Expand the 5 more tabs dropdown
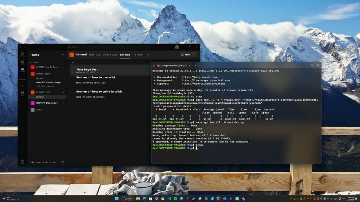 click(139, 55)
